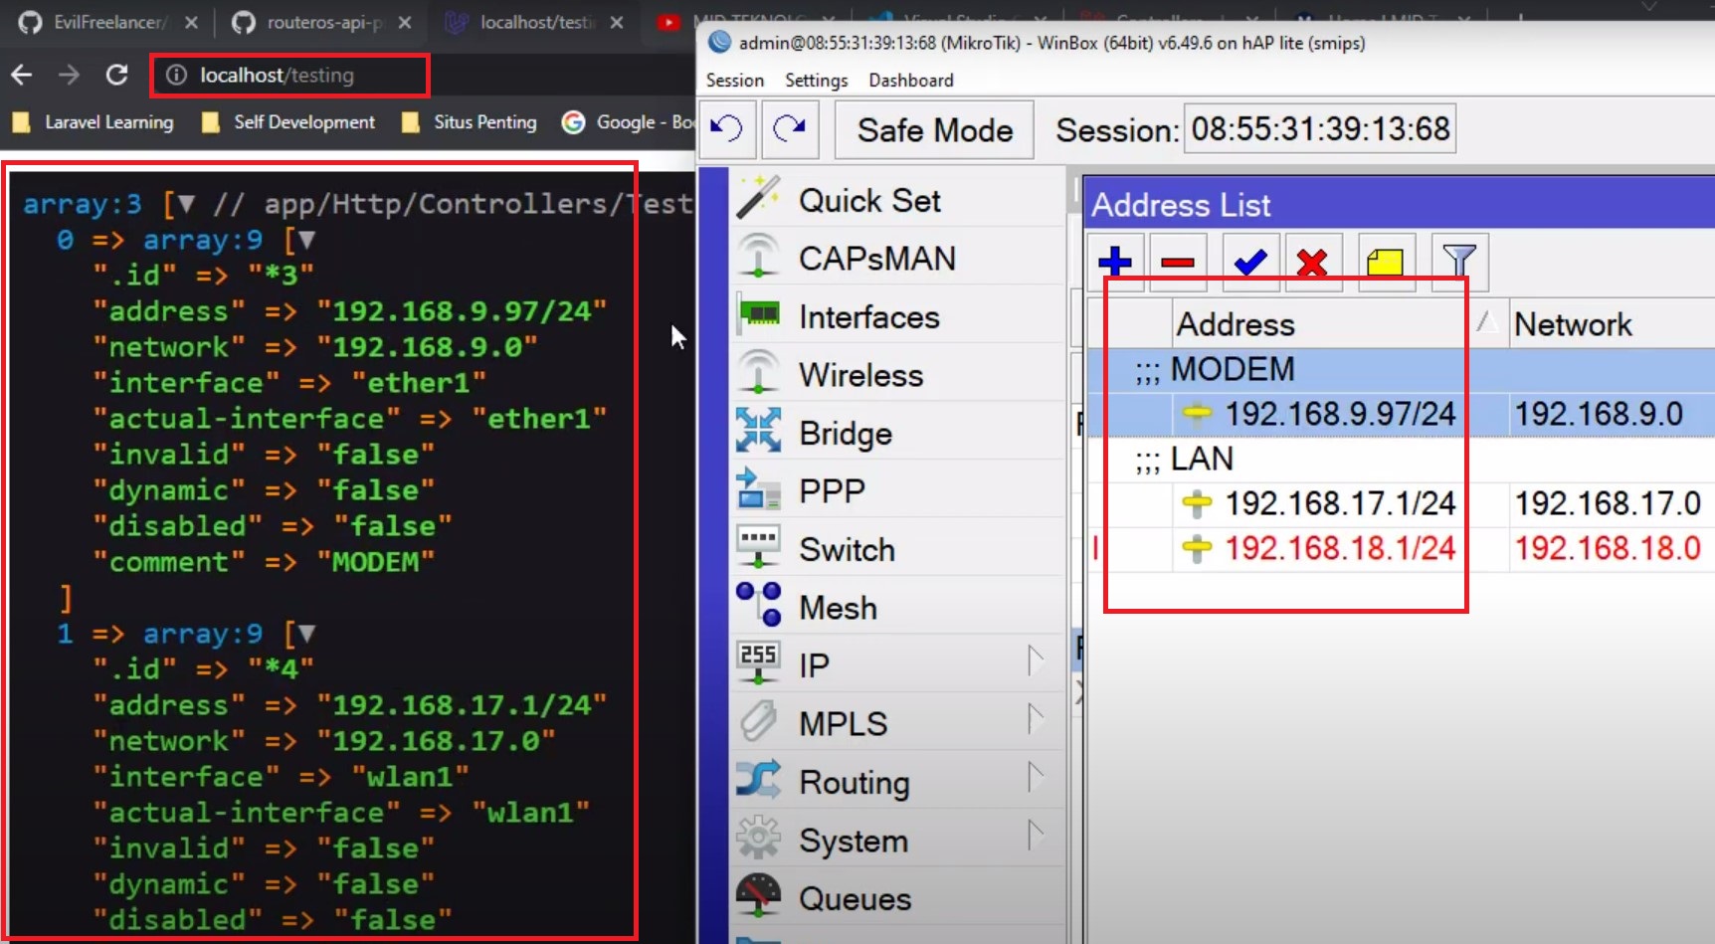Disable selected address with the red X
This screenshot has width=1715, height=944.
(x=1312, y=263)
